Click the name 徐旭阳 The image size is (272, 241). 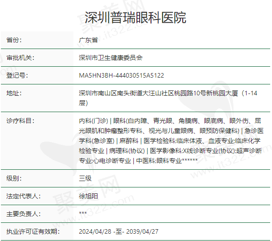click(x=88, y=196)
